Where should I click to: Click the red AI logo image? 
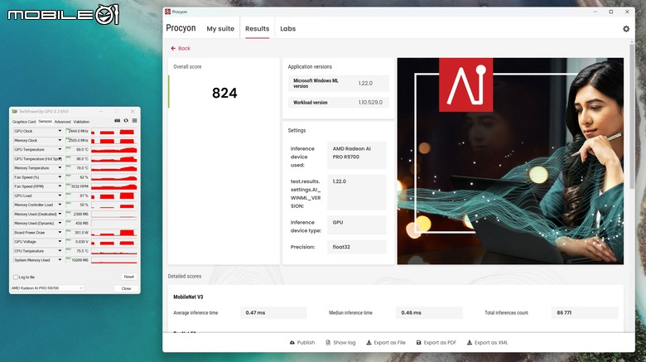tap(465, 85)
